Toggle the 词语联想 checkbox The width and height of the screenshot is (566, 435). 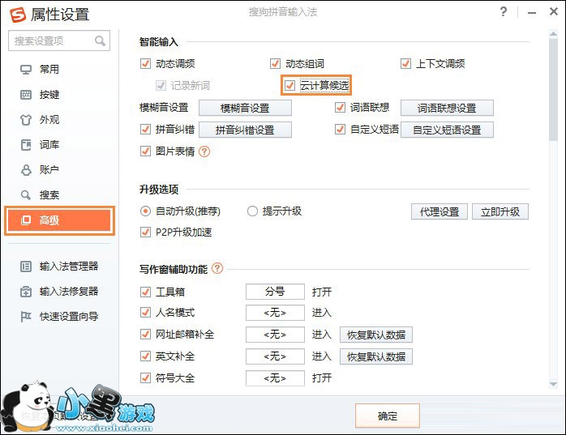point(340,108)
